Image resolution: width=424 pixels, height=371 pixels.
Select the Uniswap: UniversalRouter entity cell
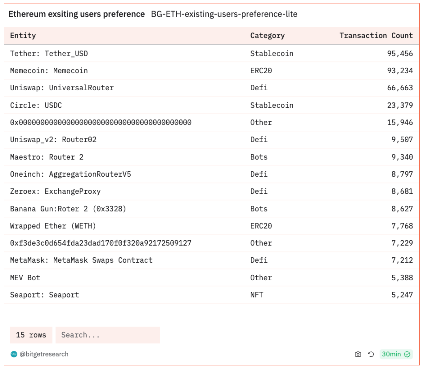62,88
